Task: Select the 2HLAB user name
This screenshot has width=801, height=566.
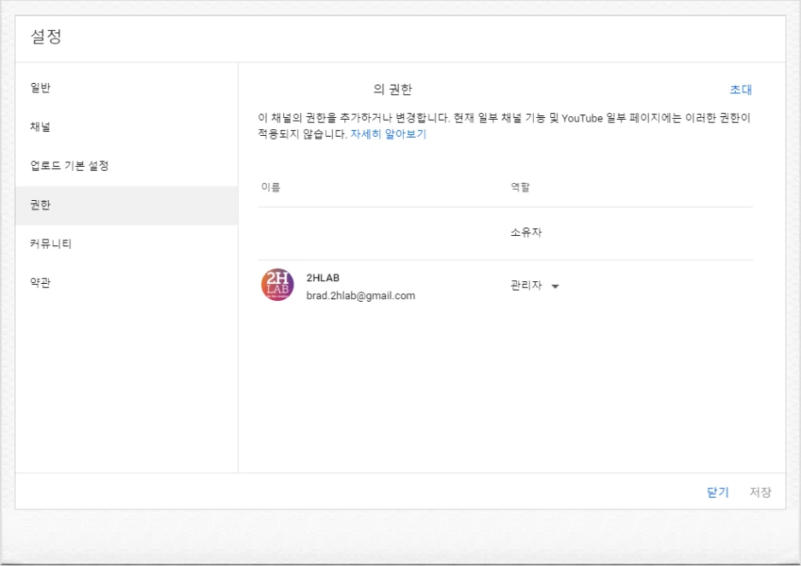Action: pos(323,278)
